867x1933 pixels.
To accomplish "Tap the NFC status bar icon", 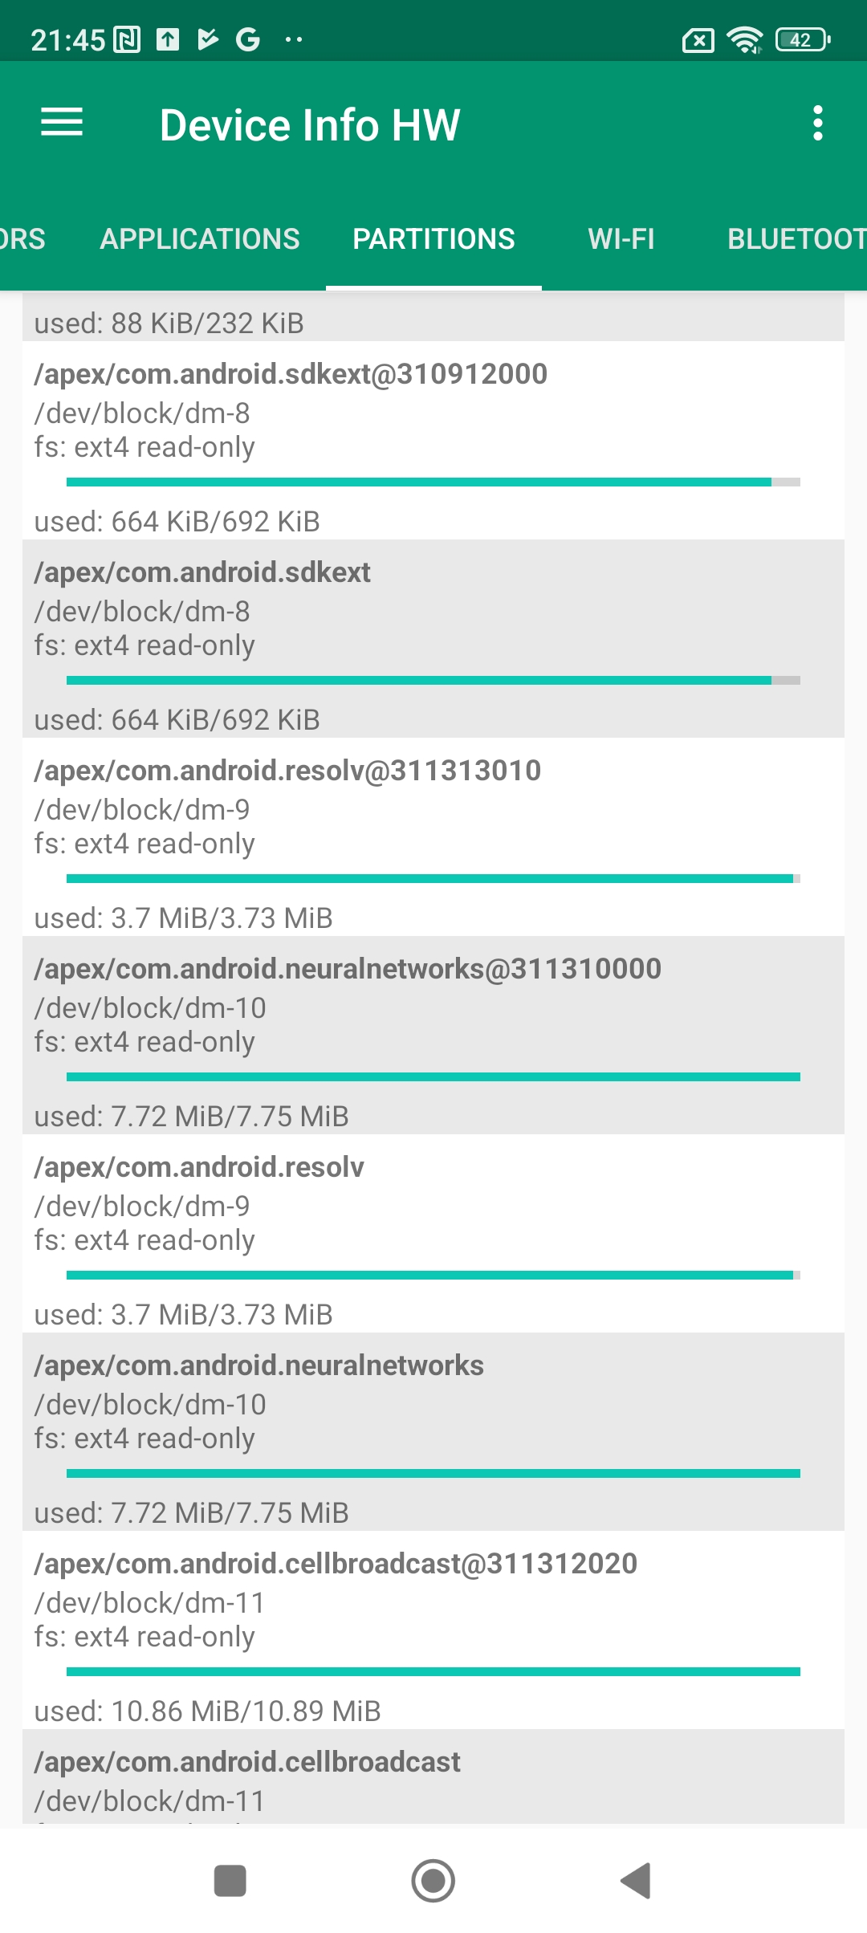I will coord(127,39).
